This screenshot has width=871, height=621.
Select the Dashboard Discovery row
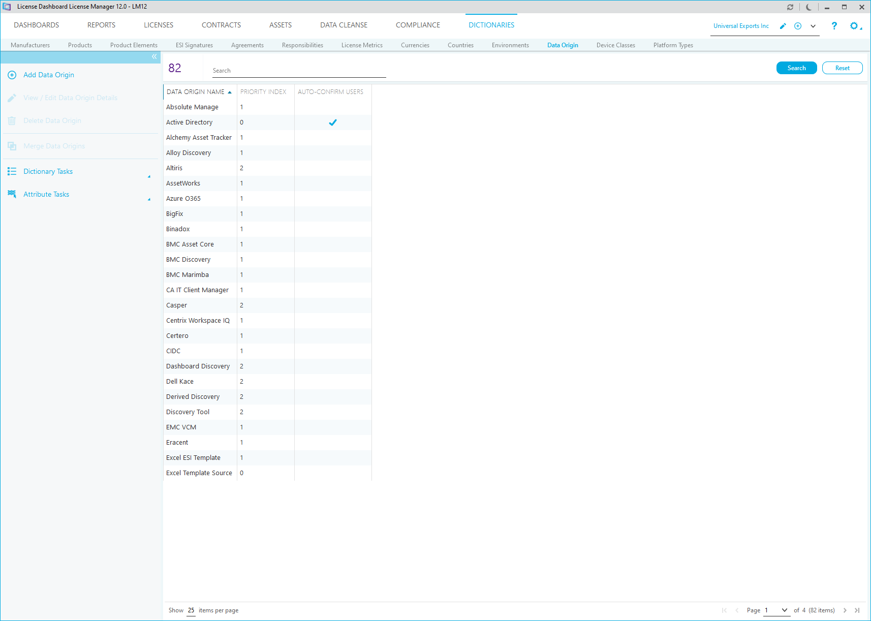pos(267,366)
